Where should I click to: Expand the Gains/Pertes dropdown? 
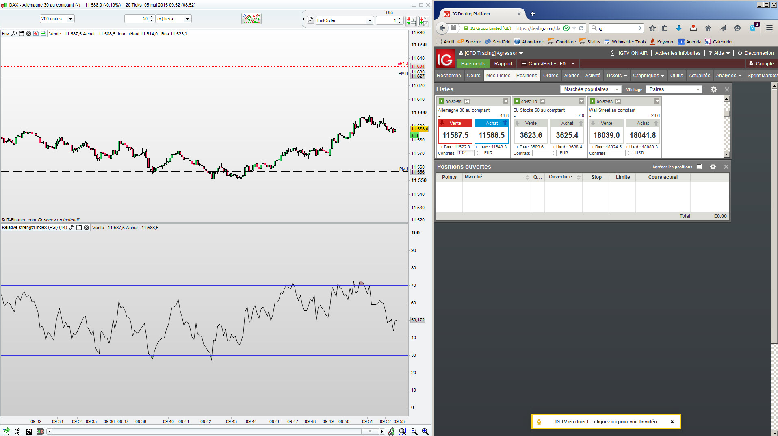(x=573, y=63)
